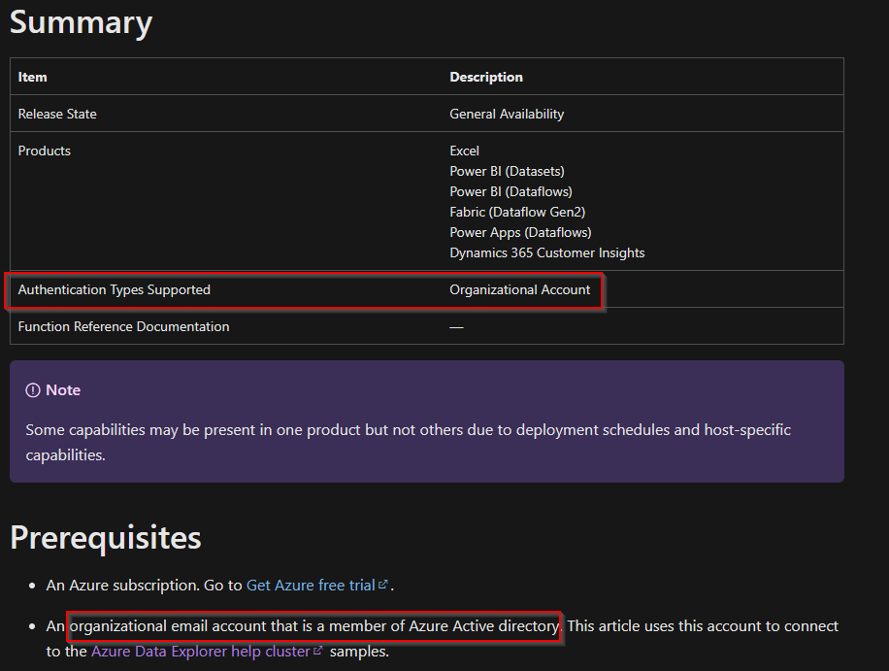Select the Power Apps (Dataflows) entry
Image resolution: width=889 pixels, height=671 pixels.
pyautogui.click(x=520, y=232)
